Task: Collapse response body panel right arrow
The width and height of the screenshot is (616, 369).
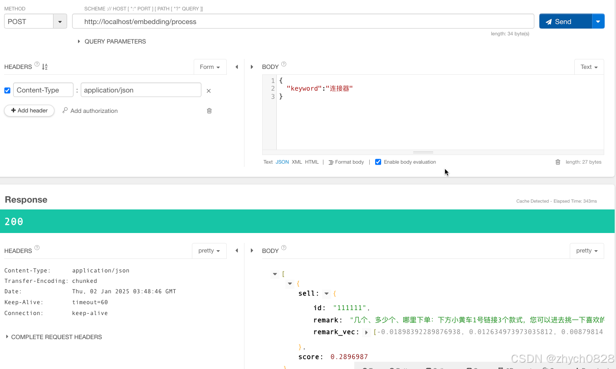Action: [x=252, y=251]
